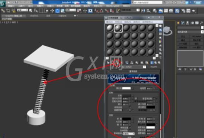Toggle Material Editor Background checker icon
Screen dimensions: 204x138
161,34
